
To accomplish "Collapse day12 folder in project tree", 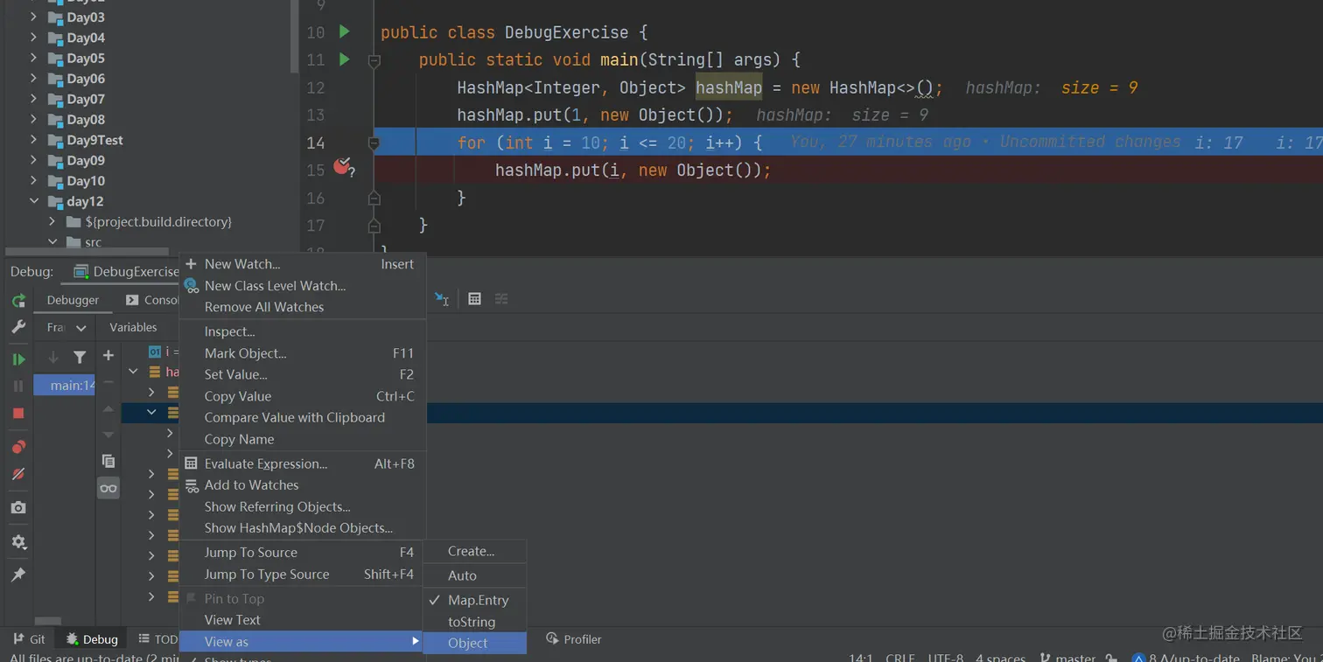I will click(x=33, y=201).
